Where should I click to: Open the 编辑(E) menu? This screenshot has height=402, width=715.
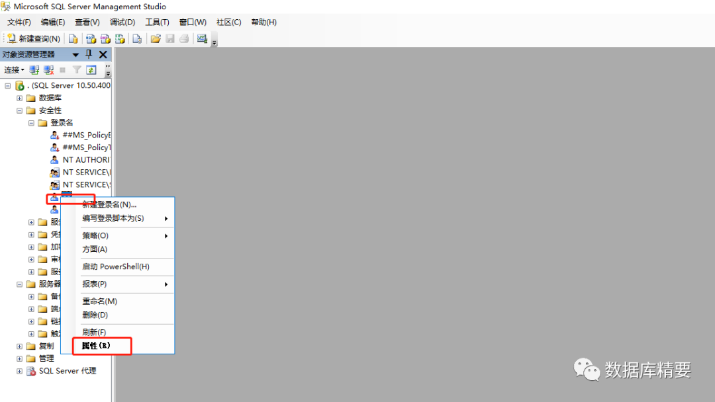[52, 22]
